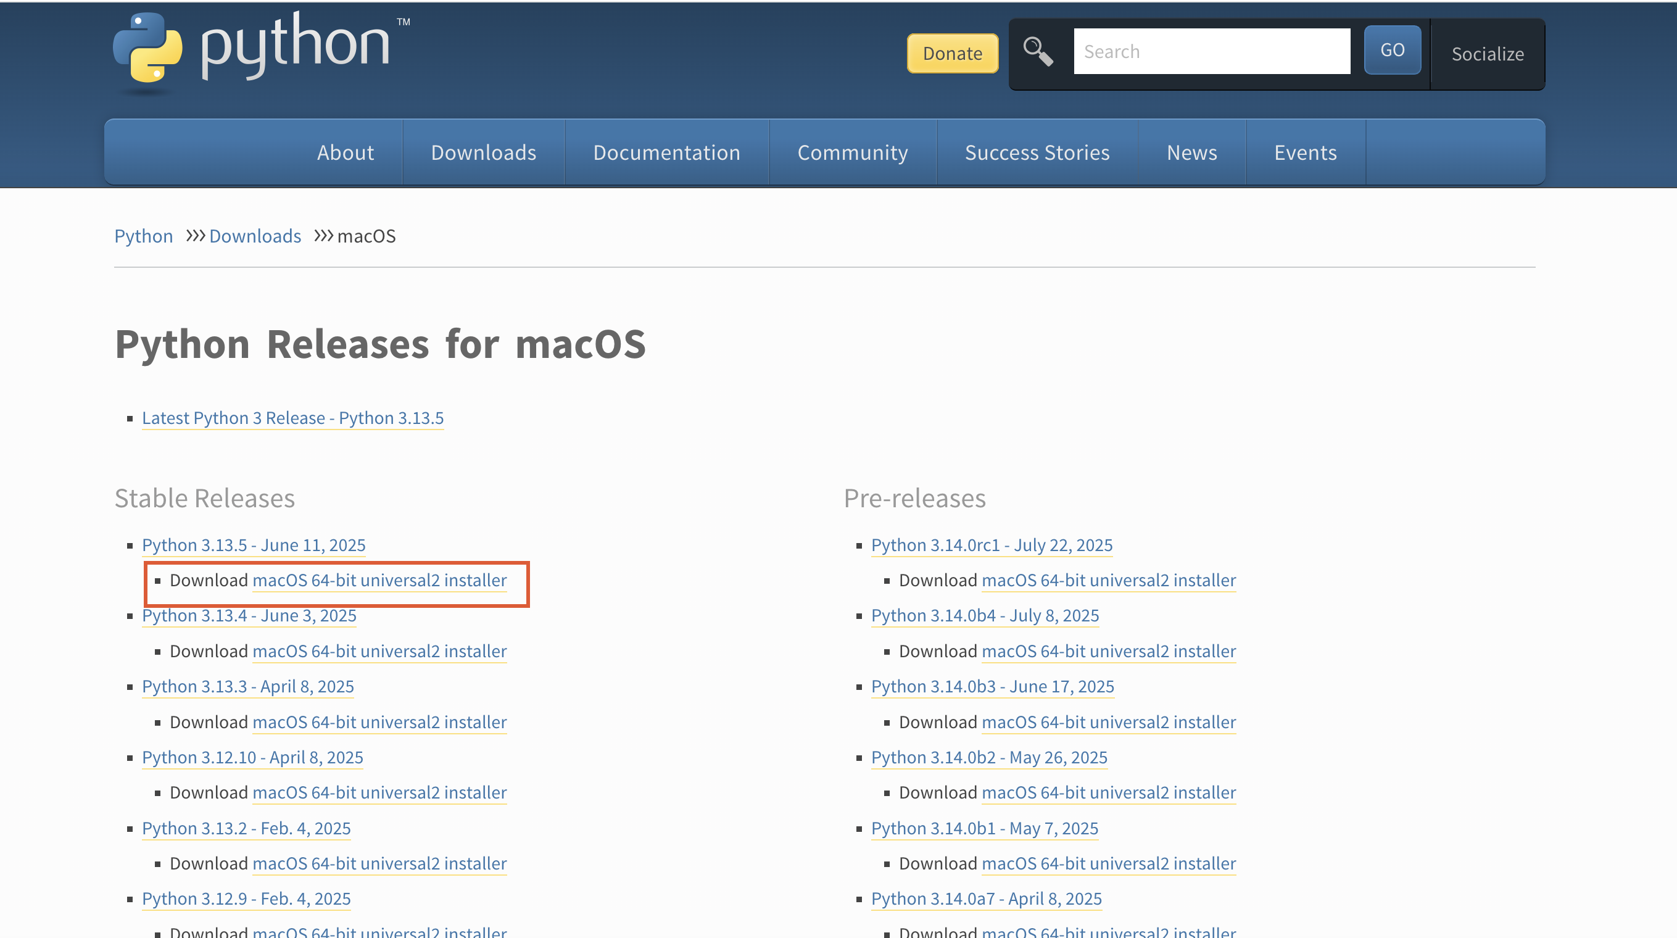Go to Python breadcrumb link

click(143, 236)
